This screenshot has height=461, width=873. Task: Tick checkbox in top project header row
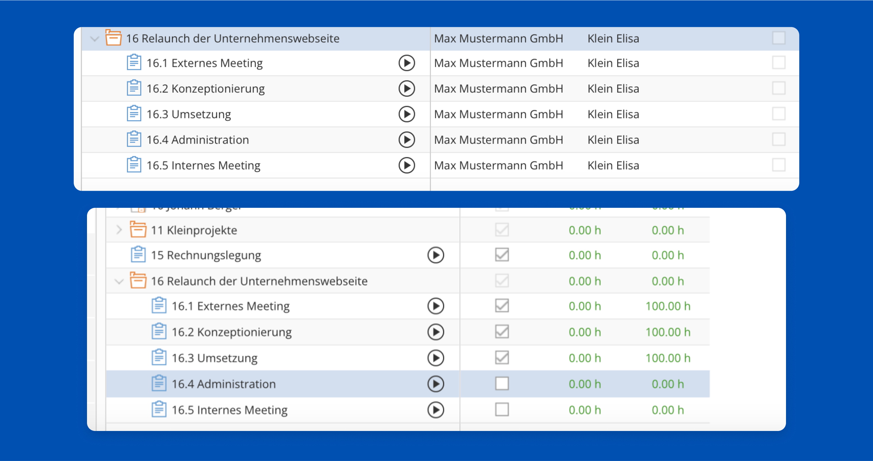click(779, 38)
